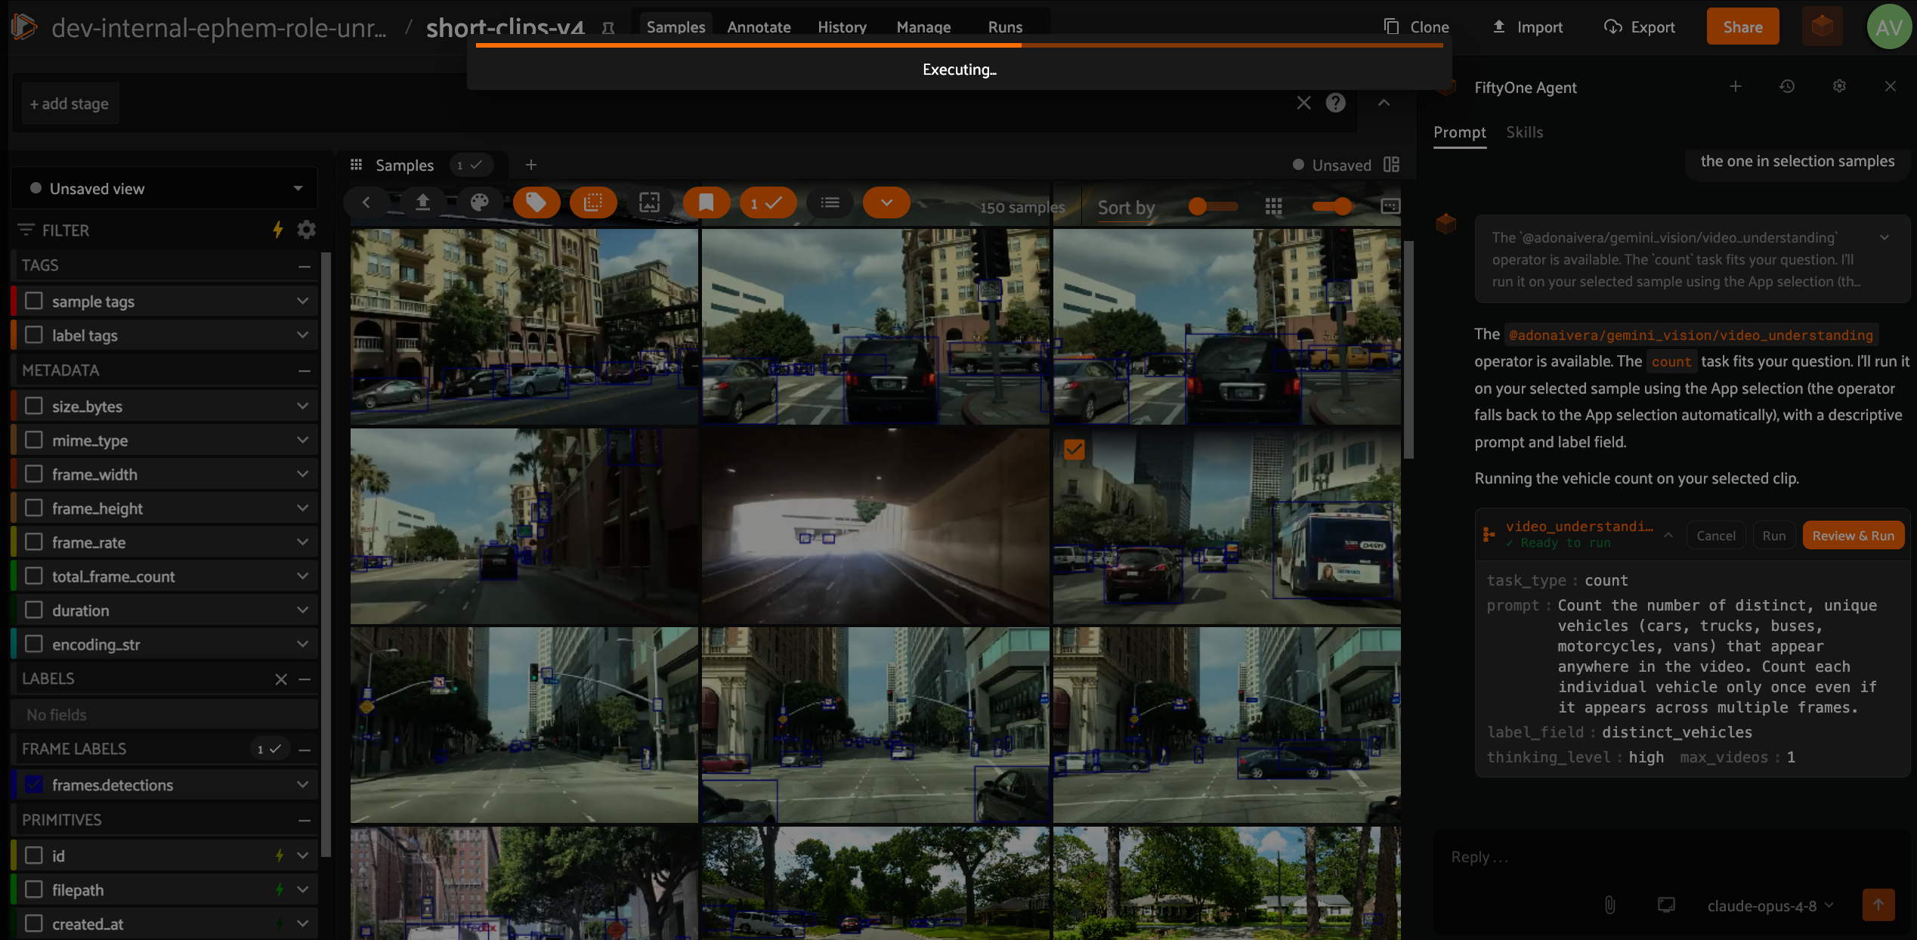
Task: Uncheck the frames.detections checkbox
Action: point(34,784)
